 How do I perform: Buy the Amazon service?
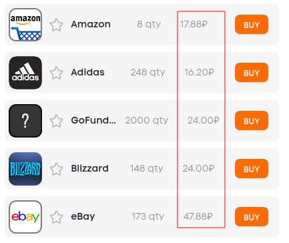[x=252, y=25]
